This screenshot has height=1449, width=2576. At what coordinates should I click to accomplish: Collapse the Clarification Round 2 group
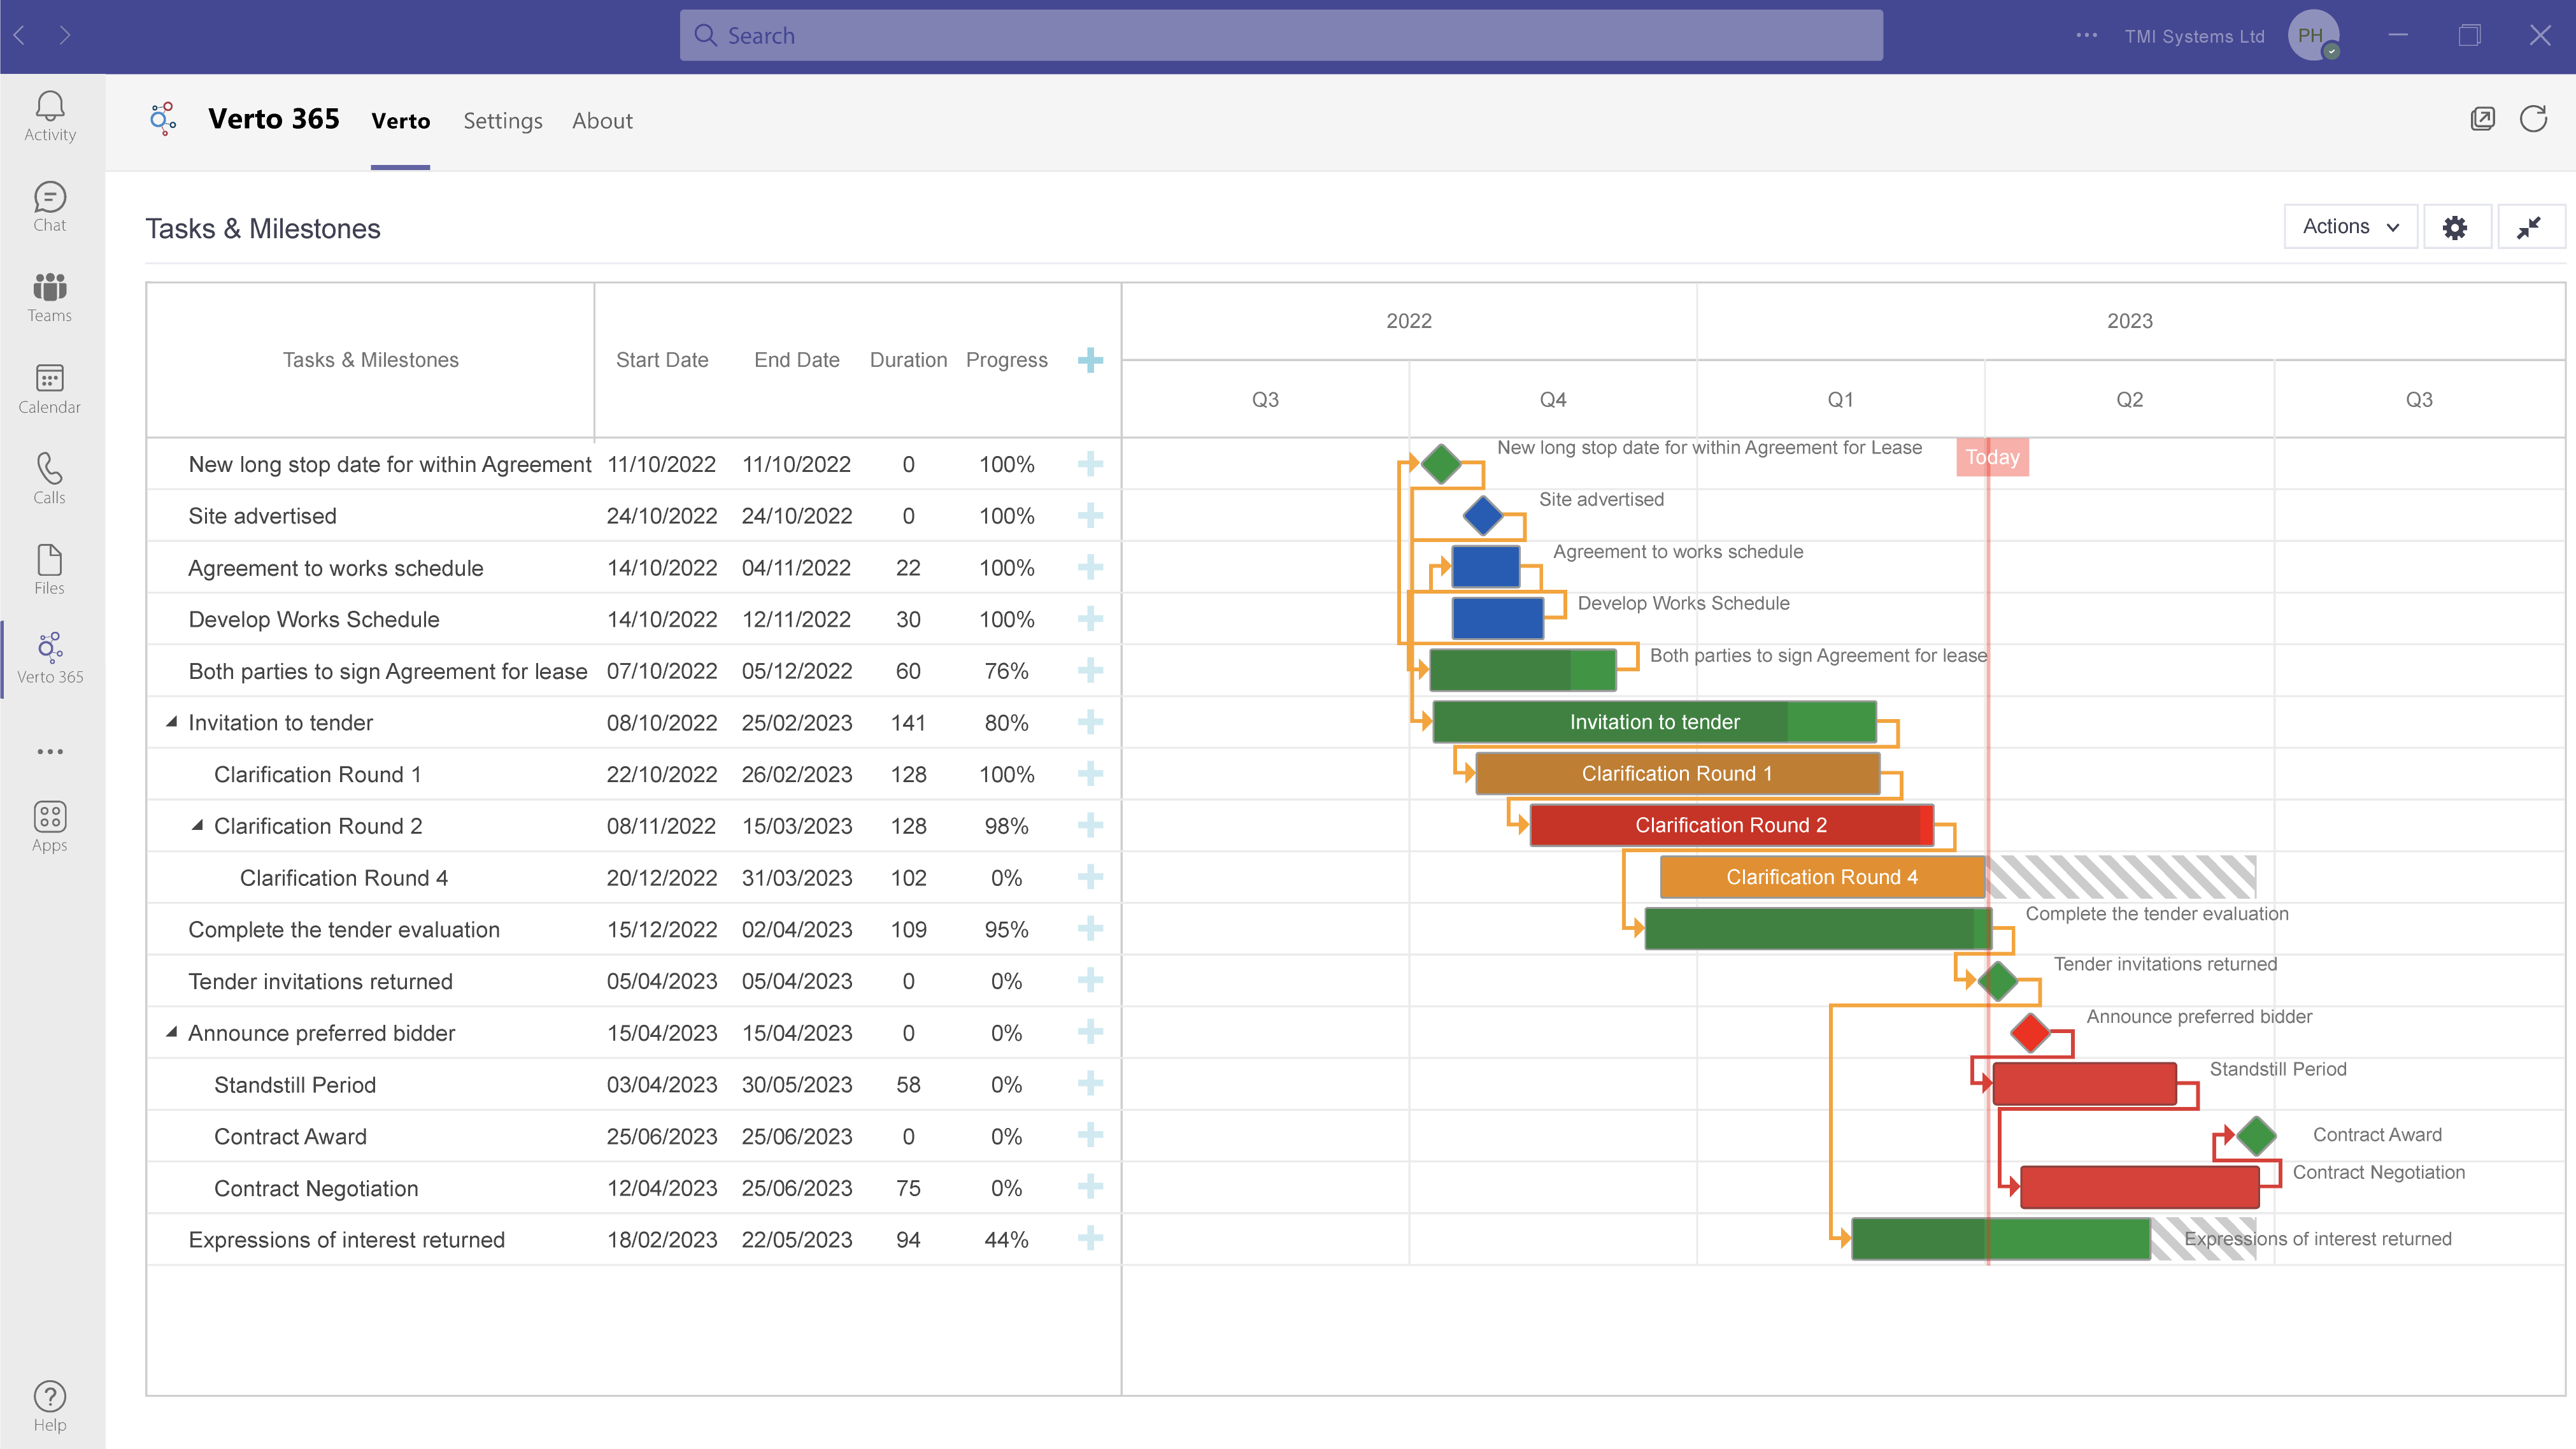[198, 825]
